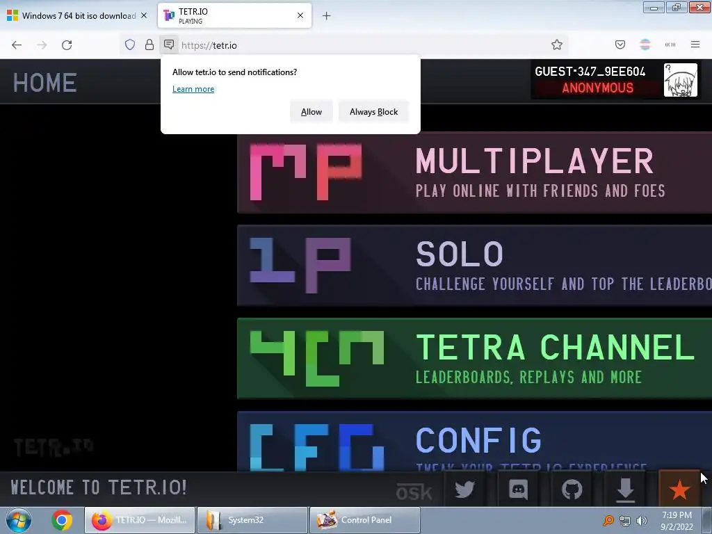Image resolution: width=712 pixels, height=534 pixels.
Task: Click the striped round extension icon
Action: tap(645, 44)
